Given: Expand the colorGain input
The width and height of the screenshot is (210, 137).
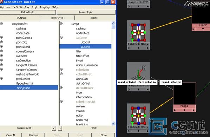Looking at the screenshot, I should tap(61, 69).
